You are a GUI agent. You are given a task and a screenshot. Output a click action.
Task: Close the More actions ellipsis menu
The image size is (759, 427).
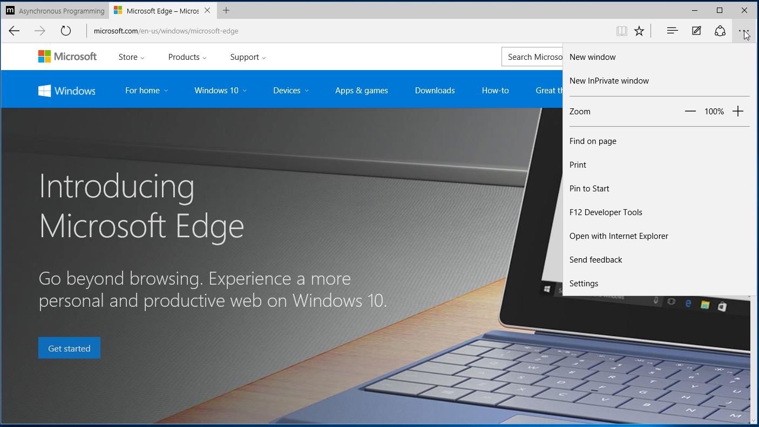(x=744, y=31)
